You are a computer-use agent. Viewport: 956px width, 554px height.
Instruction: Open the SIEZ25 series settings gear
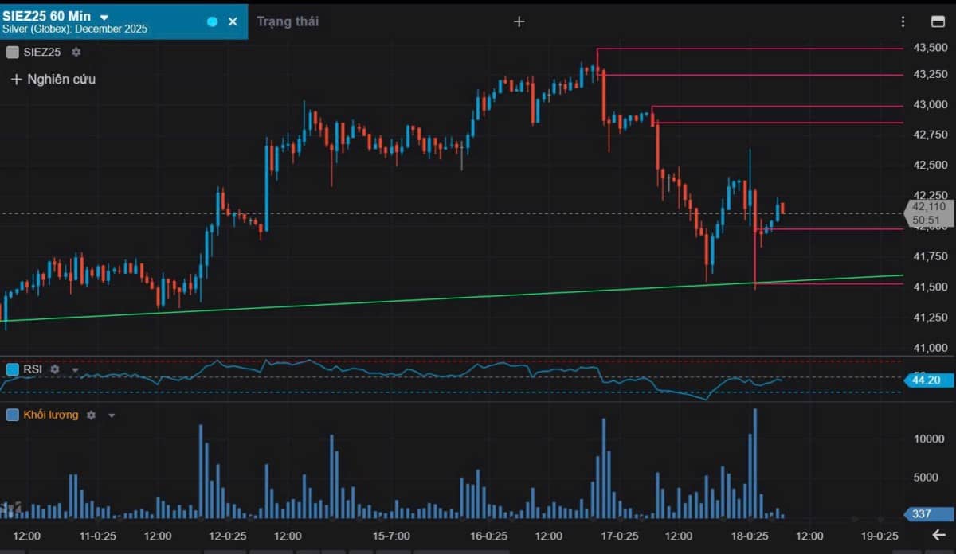[76, 53]
